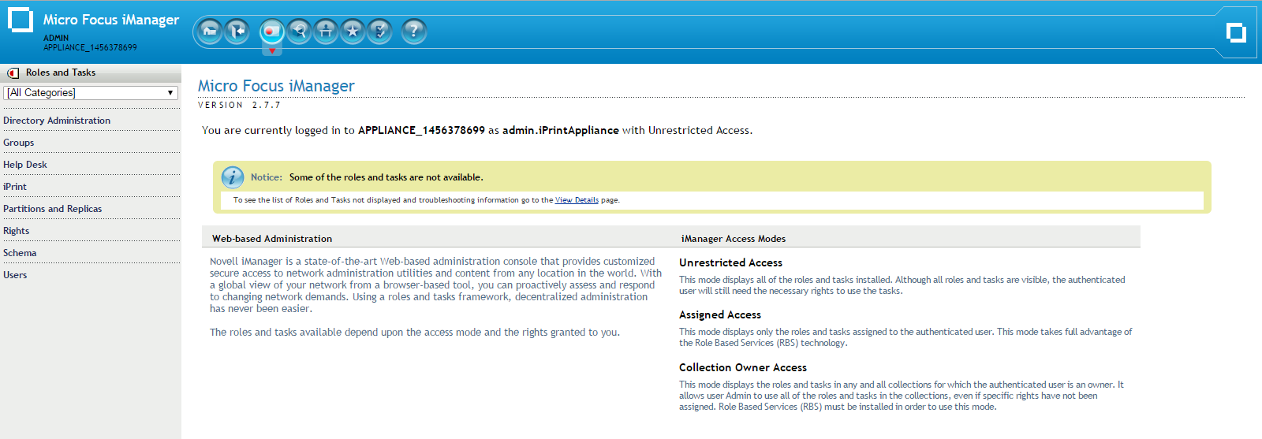Open the Roles and Tasks toolbar icon
This screenshot has height=439, width=1262.
click(x=271, y=32)
